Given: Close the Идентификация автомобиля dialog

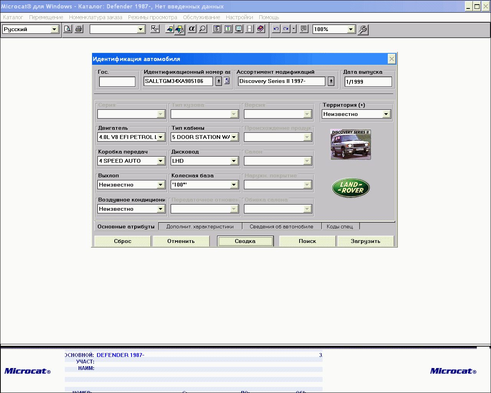Looking at the screenshot, I should [x=391, y=59].
